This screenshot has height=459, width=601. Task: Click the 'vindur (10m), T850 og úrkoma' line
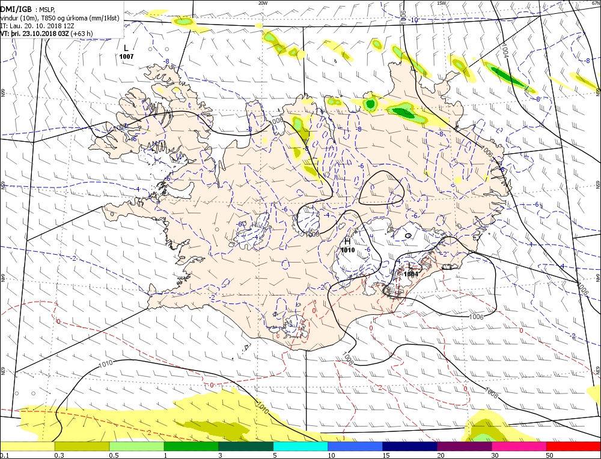[59, 18]
